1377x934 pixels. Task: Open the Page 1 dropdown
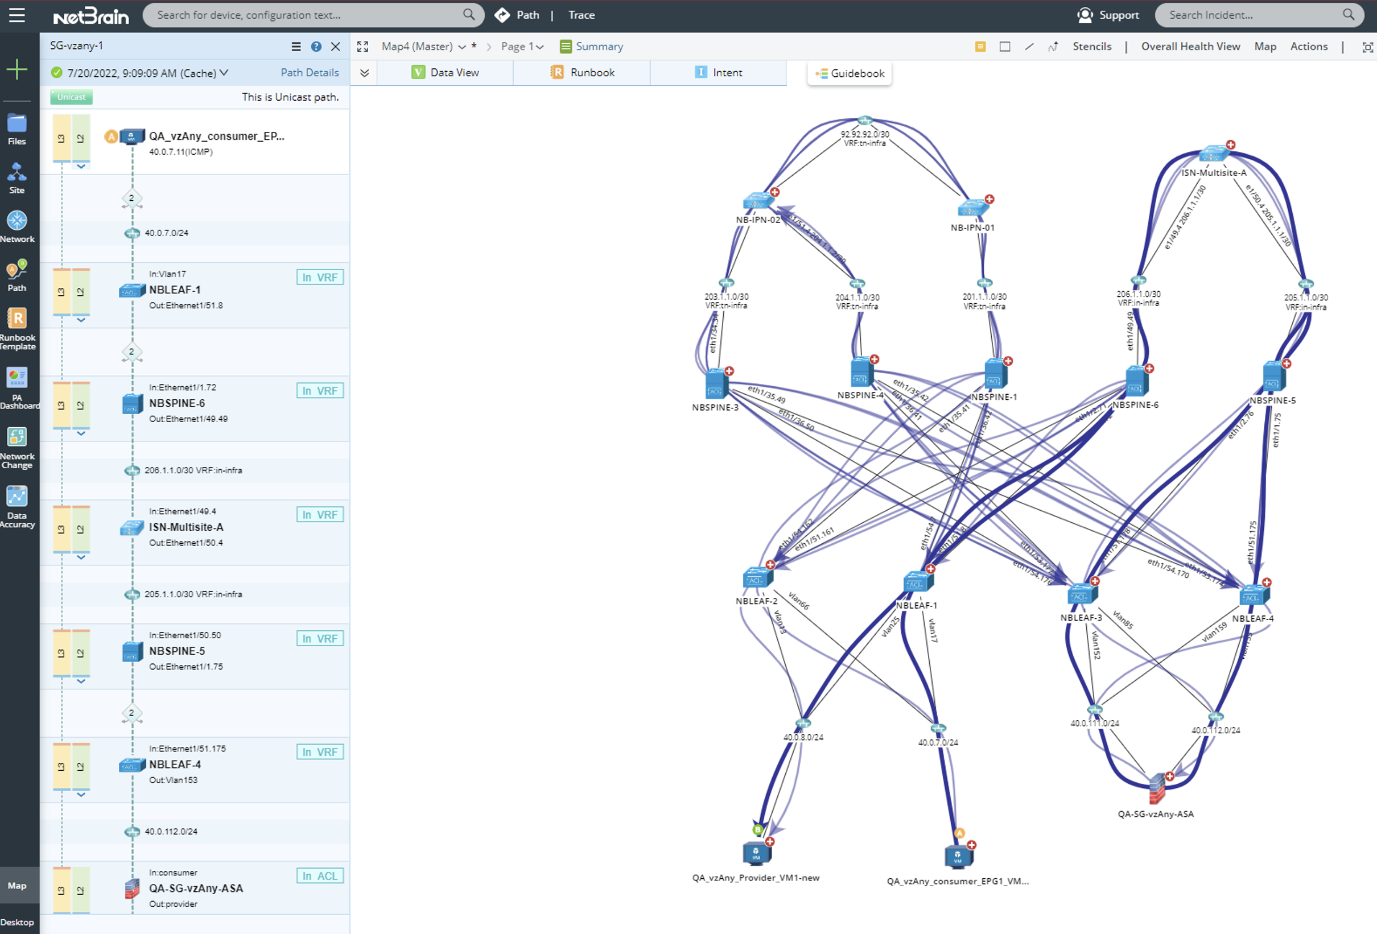tap(540, 47)
